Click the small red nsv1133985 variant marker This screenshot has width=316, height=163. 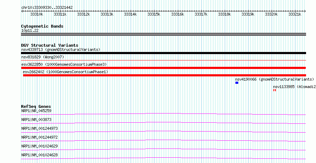tap(274, 90)
